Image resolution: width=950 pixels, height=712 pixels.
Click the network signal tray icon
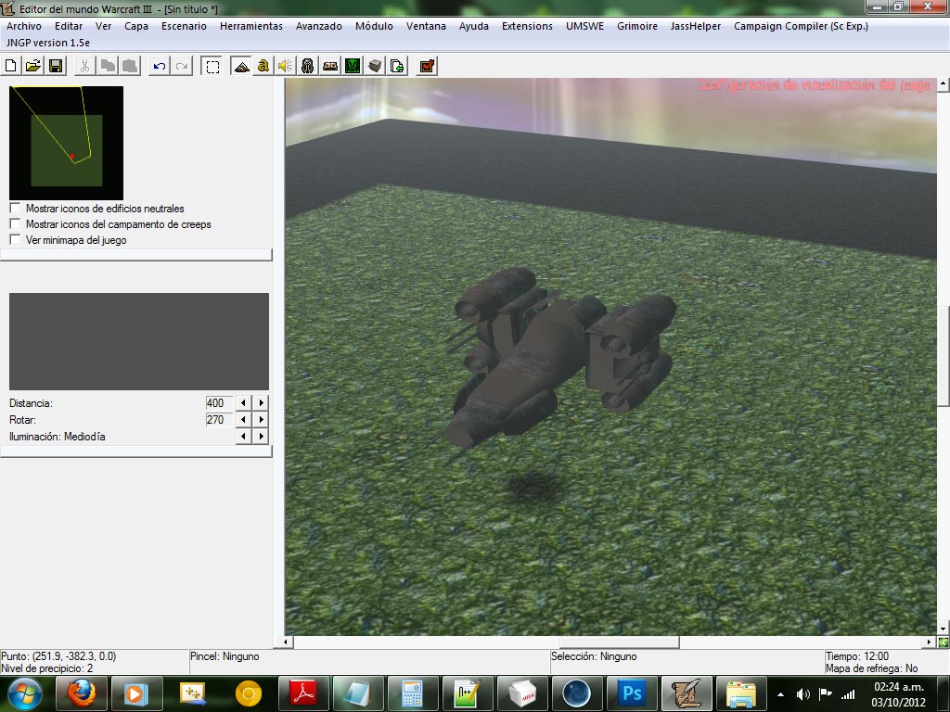point(848,694)
